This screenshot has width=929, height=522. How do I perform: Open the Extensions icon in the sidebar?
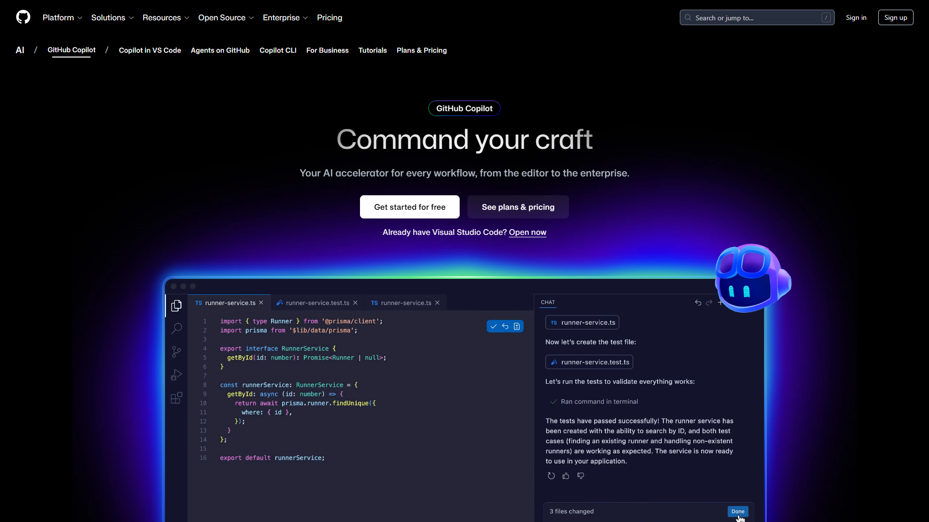(x=176, y=398)
